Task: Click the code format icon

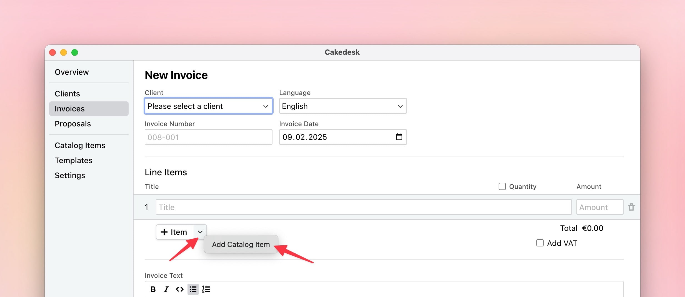Action: click(x=179, y=289)
